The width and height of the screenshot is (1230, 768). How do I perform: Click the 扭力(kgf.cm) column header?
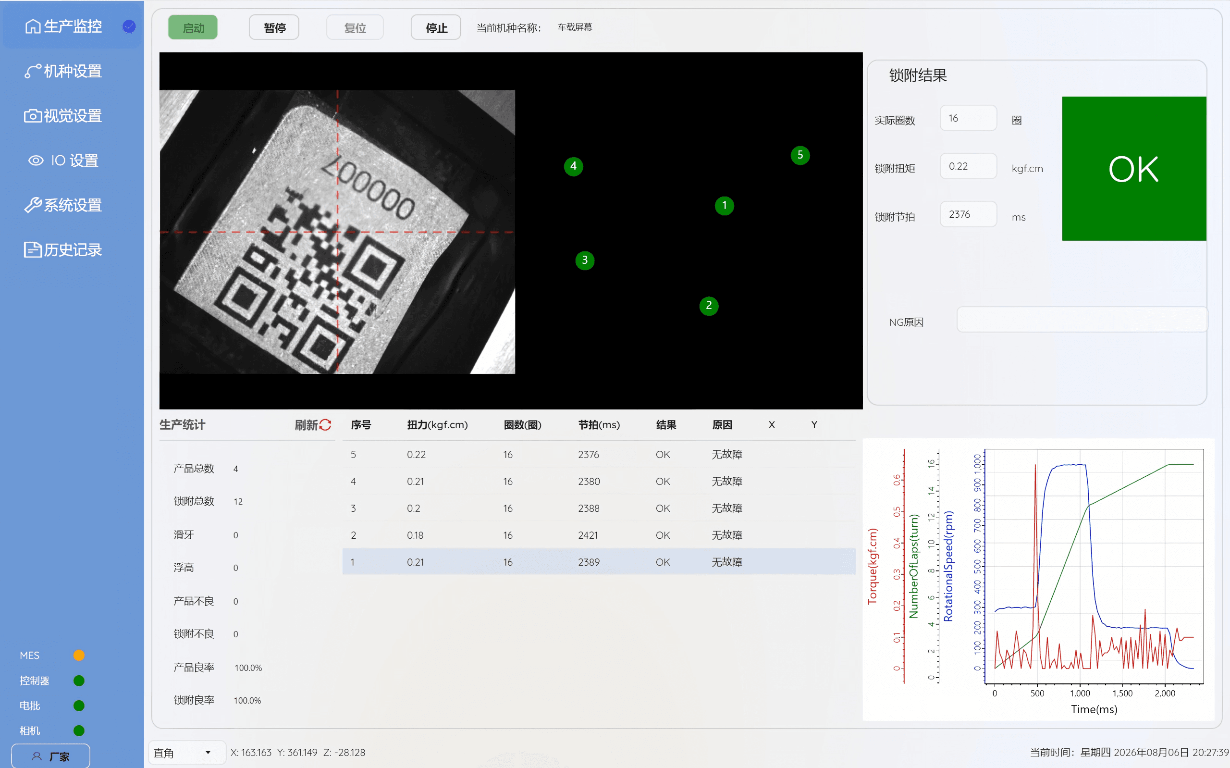point(437,425)
